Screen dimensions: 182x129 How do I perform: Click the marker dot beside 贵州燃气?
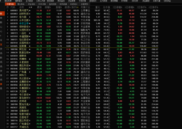30,11
